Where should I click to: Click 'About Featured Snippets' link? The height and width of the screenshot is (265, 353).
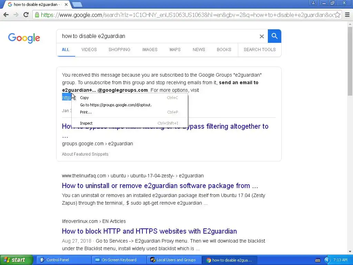(85, 154)
